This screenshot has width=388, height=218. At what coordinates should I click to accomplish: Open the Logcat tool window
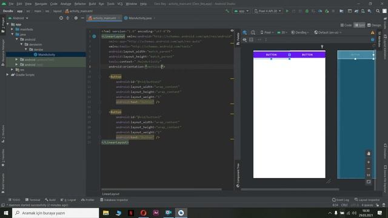tap(69, 200)
